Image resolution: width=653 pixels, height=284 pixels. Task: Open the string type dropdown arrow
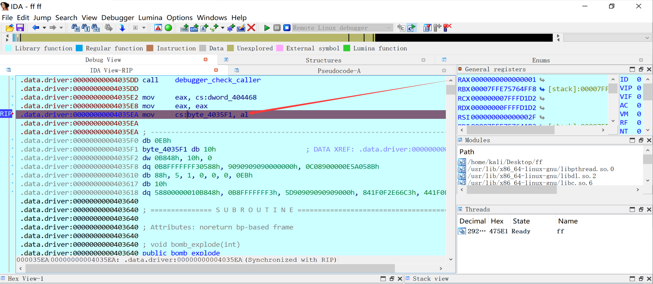coord(222,28)
